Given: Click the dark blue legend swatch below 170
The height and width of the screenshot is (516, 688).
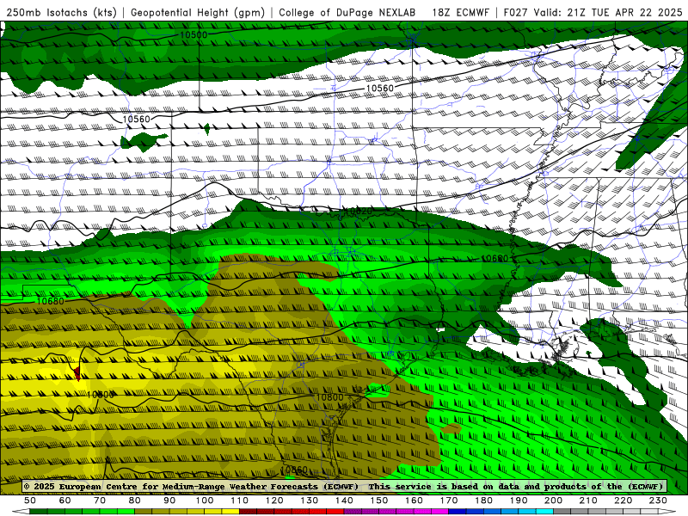Looking at the screenshot, I should click(x=458, y=512).
